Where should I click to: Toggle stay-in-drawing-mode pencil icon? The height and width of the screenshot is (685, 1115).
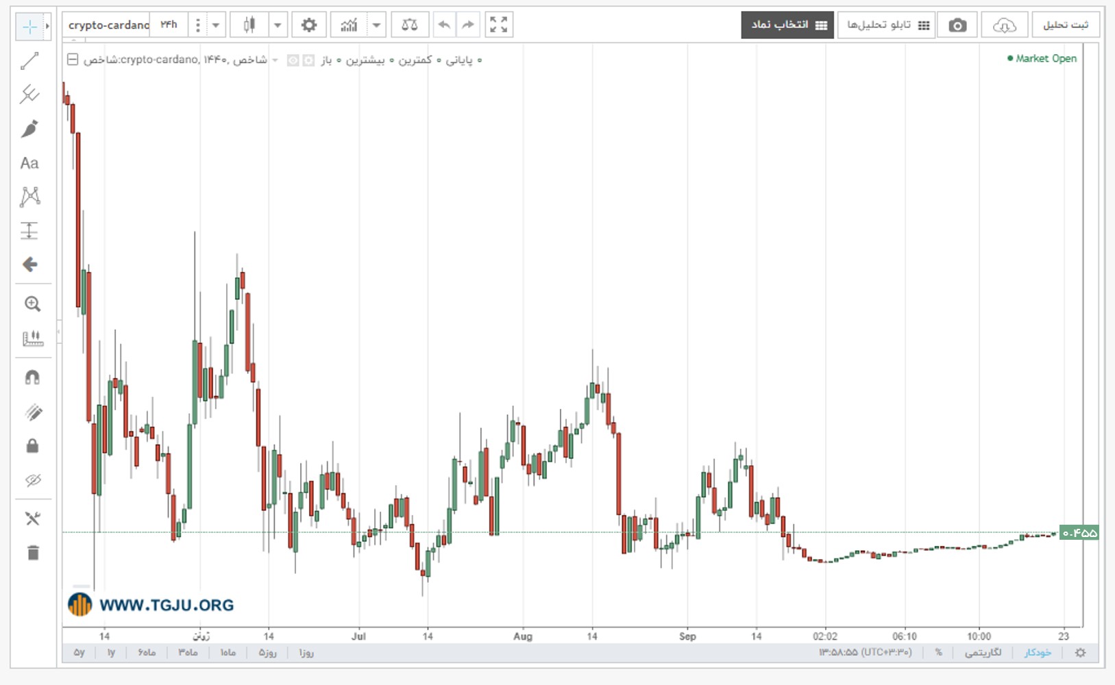point(32,412)
